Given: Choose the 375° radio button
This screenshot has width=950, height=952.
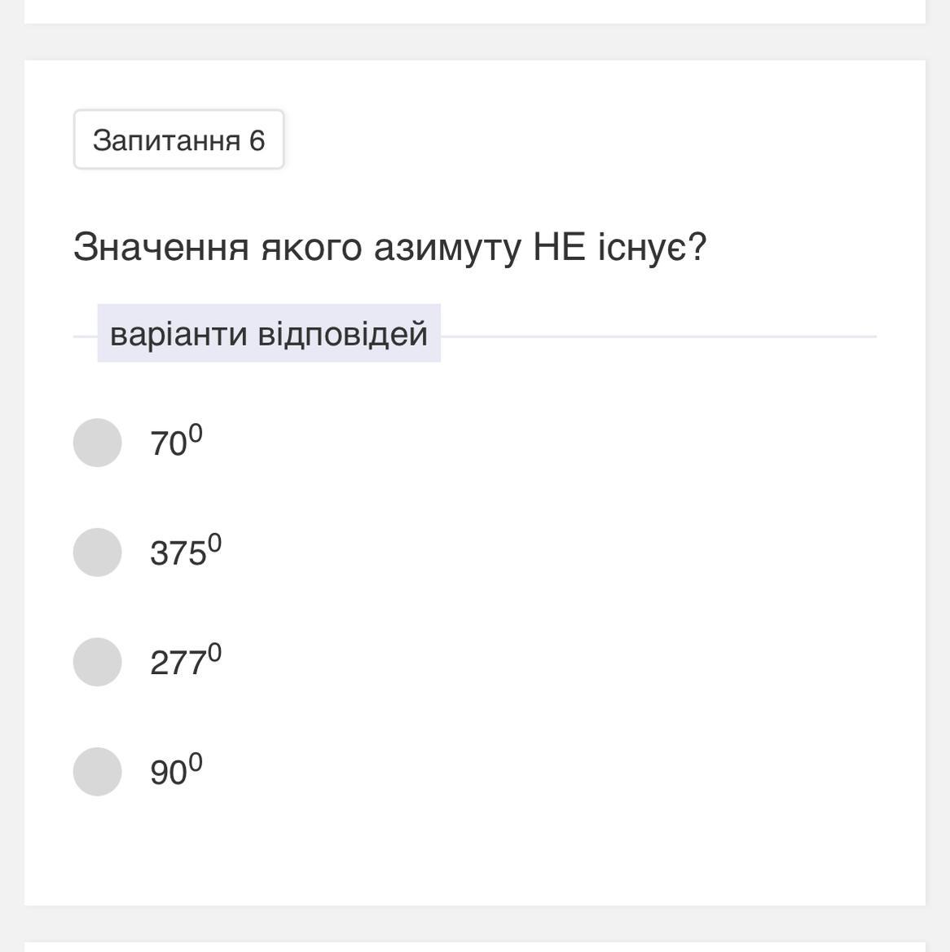Looking at the screenshot, I should pyautogui.click(x=98, y=553).
